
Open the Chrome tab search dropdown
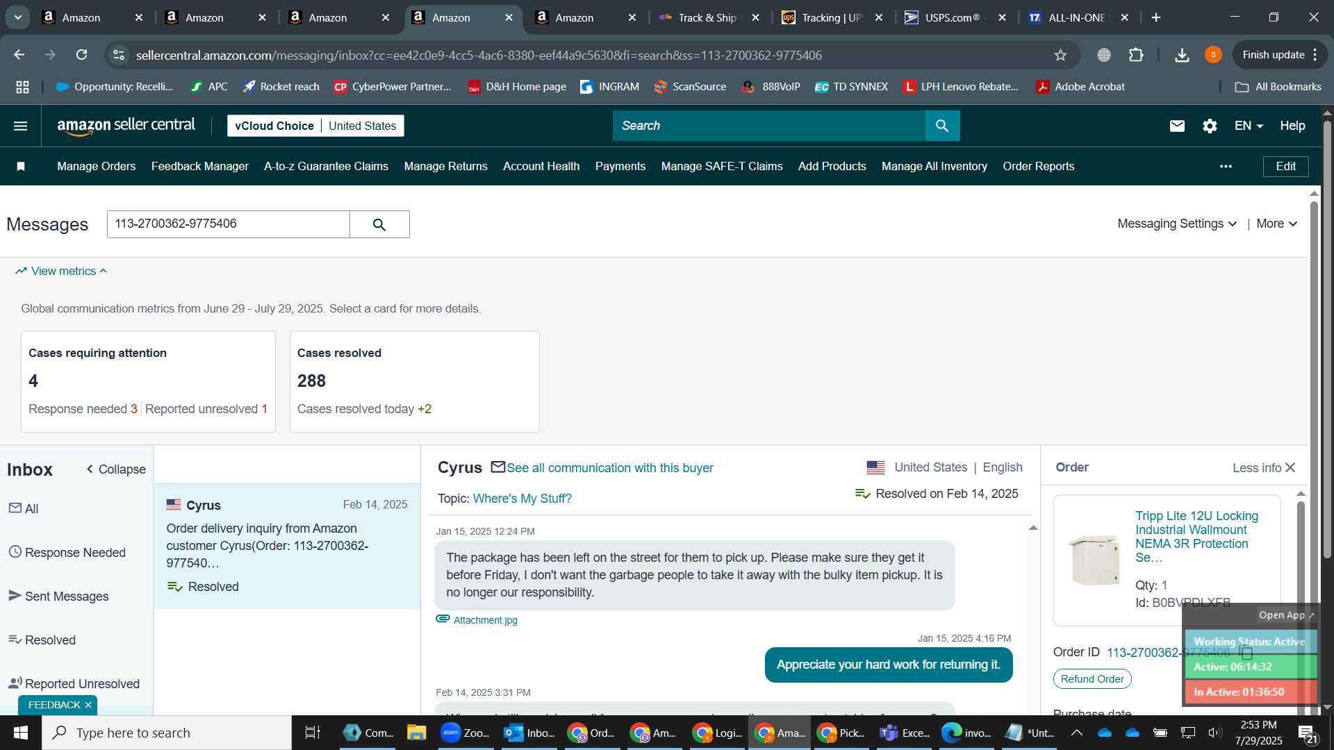pos(17,17)
